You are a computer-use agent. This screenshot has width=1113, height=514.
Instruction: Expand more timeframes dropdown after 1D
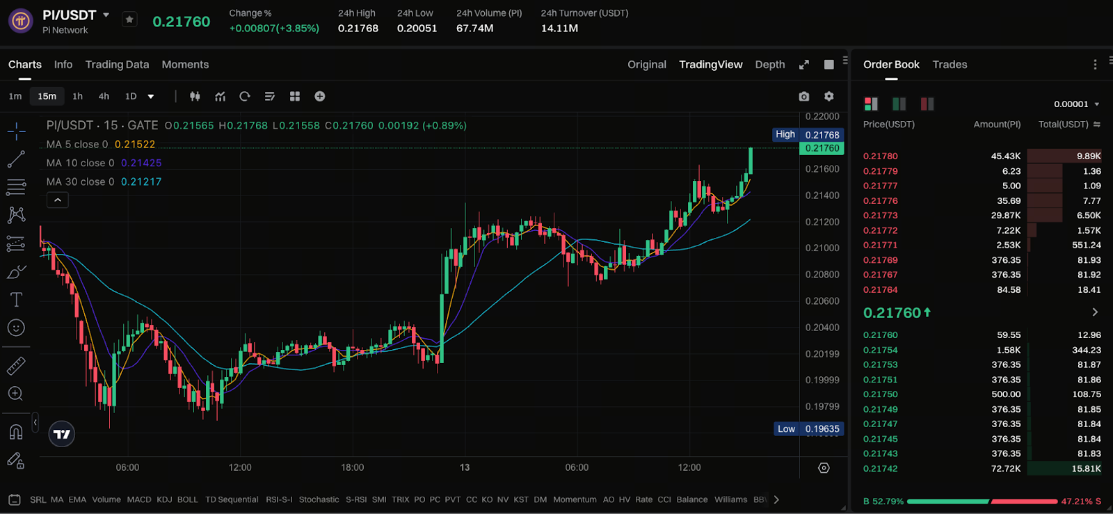point(151,97)
